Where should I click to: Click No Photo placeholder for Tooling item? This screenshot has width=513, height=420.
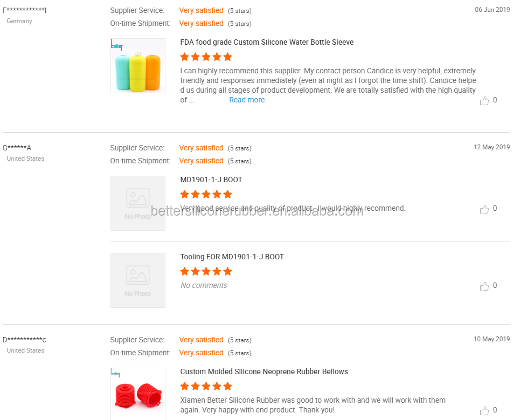point(138,280)
